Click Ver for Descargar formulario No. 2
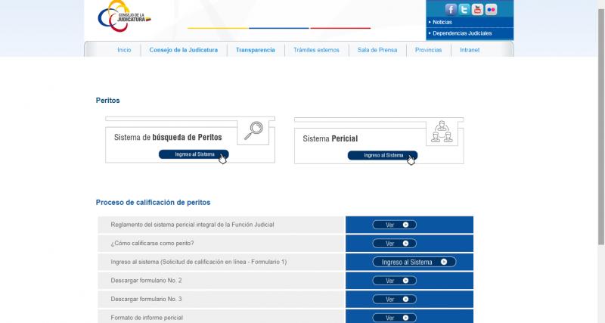The width and height of the screenshot is (605, 323). click(394, 281)
